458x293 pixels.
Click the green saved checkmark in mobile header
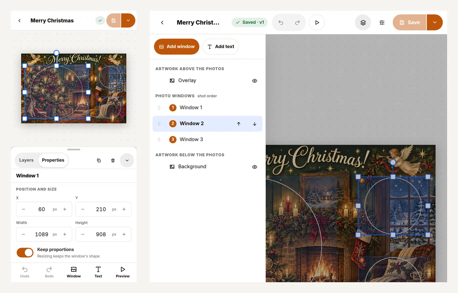click(100, 21)
